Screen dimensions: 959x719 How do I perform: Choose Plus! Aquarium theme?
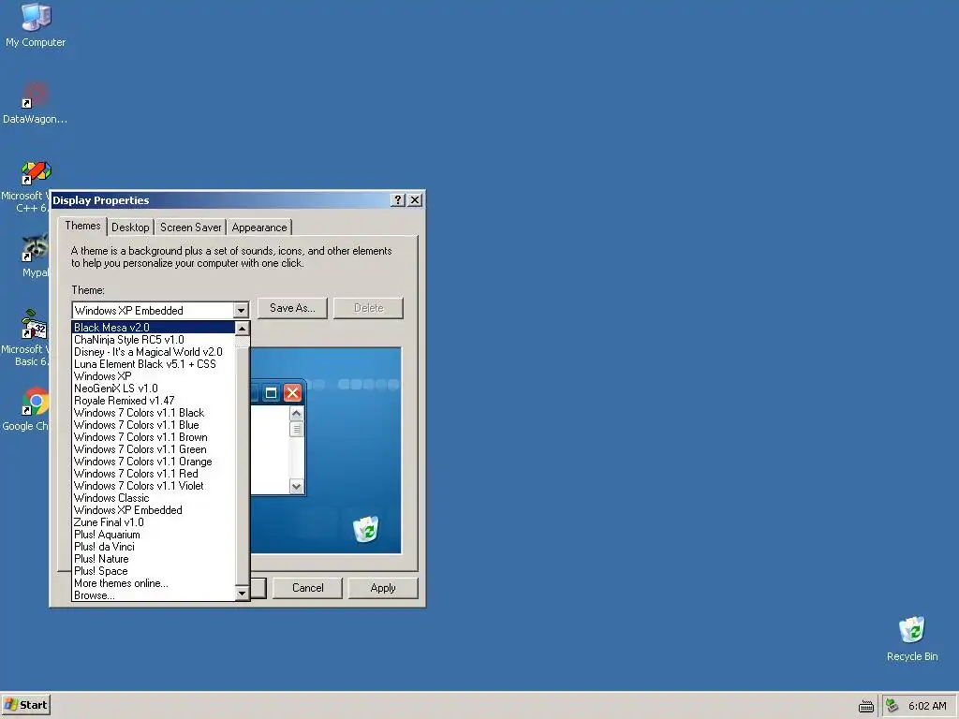(153, 535)
